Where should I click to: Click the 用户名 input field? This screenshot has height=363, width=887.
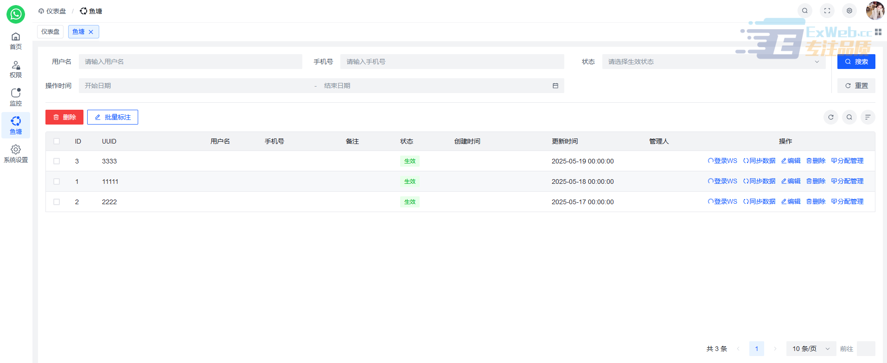point(190,62)
